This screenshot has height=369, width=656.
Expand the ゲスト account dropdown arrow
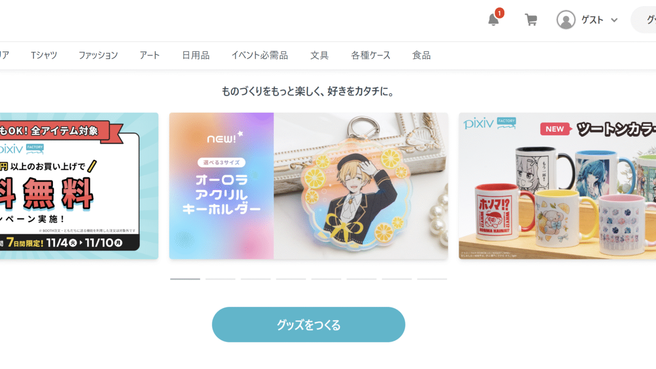pyautogui.click(x=614, y=20)
